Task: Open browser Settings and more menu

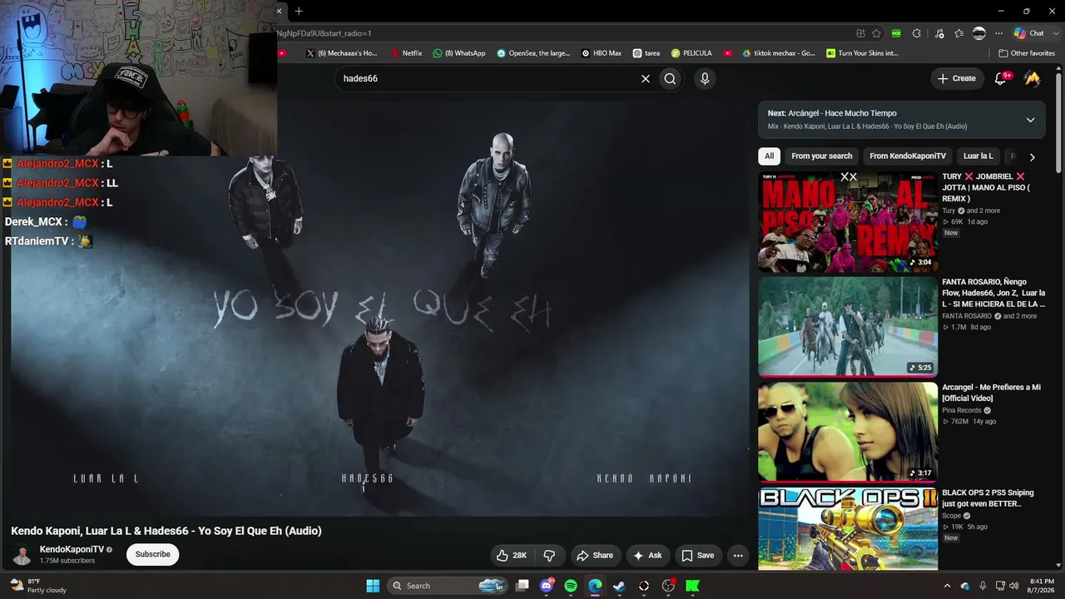Action: pos(998,33)
